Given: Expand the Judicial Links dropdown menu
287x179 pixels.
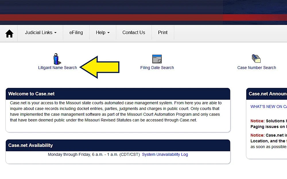Looking at the screenshot, I should [40, 32].
